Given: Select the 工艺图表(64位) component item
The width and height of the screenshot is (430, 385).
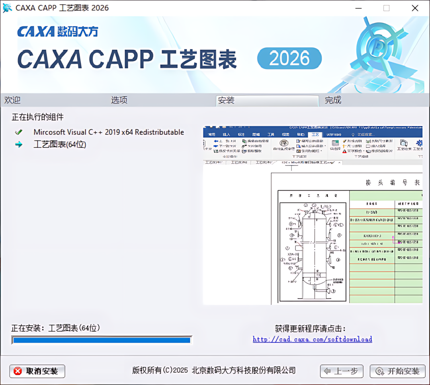Looking at the screenshot, I should click(x=60, y=144).
